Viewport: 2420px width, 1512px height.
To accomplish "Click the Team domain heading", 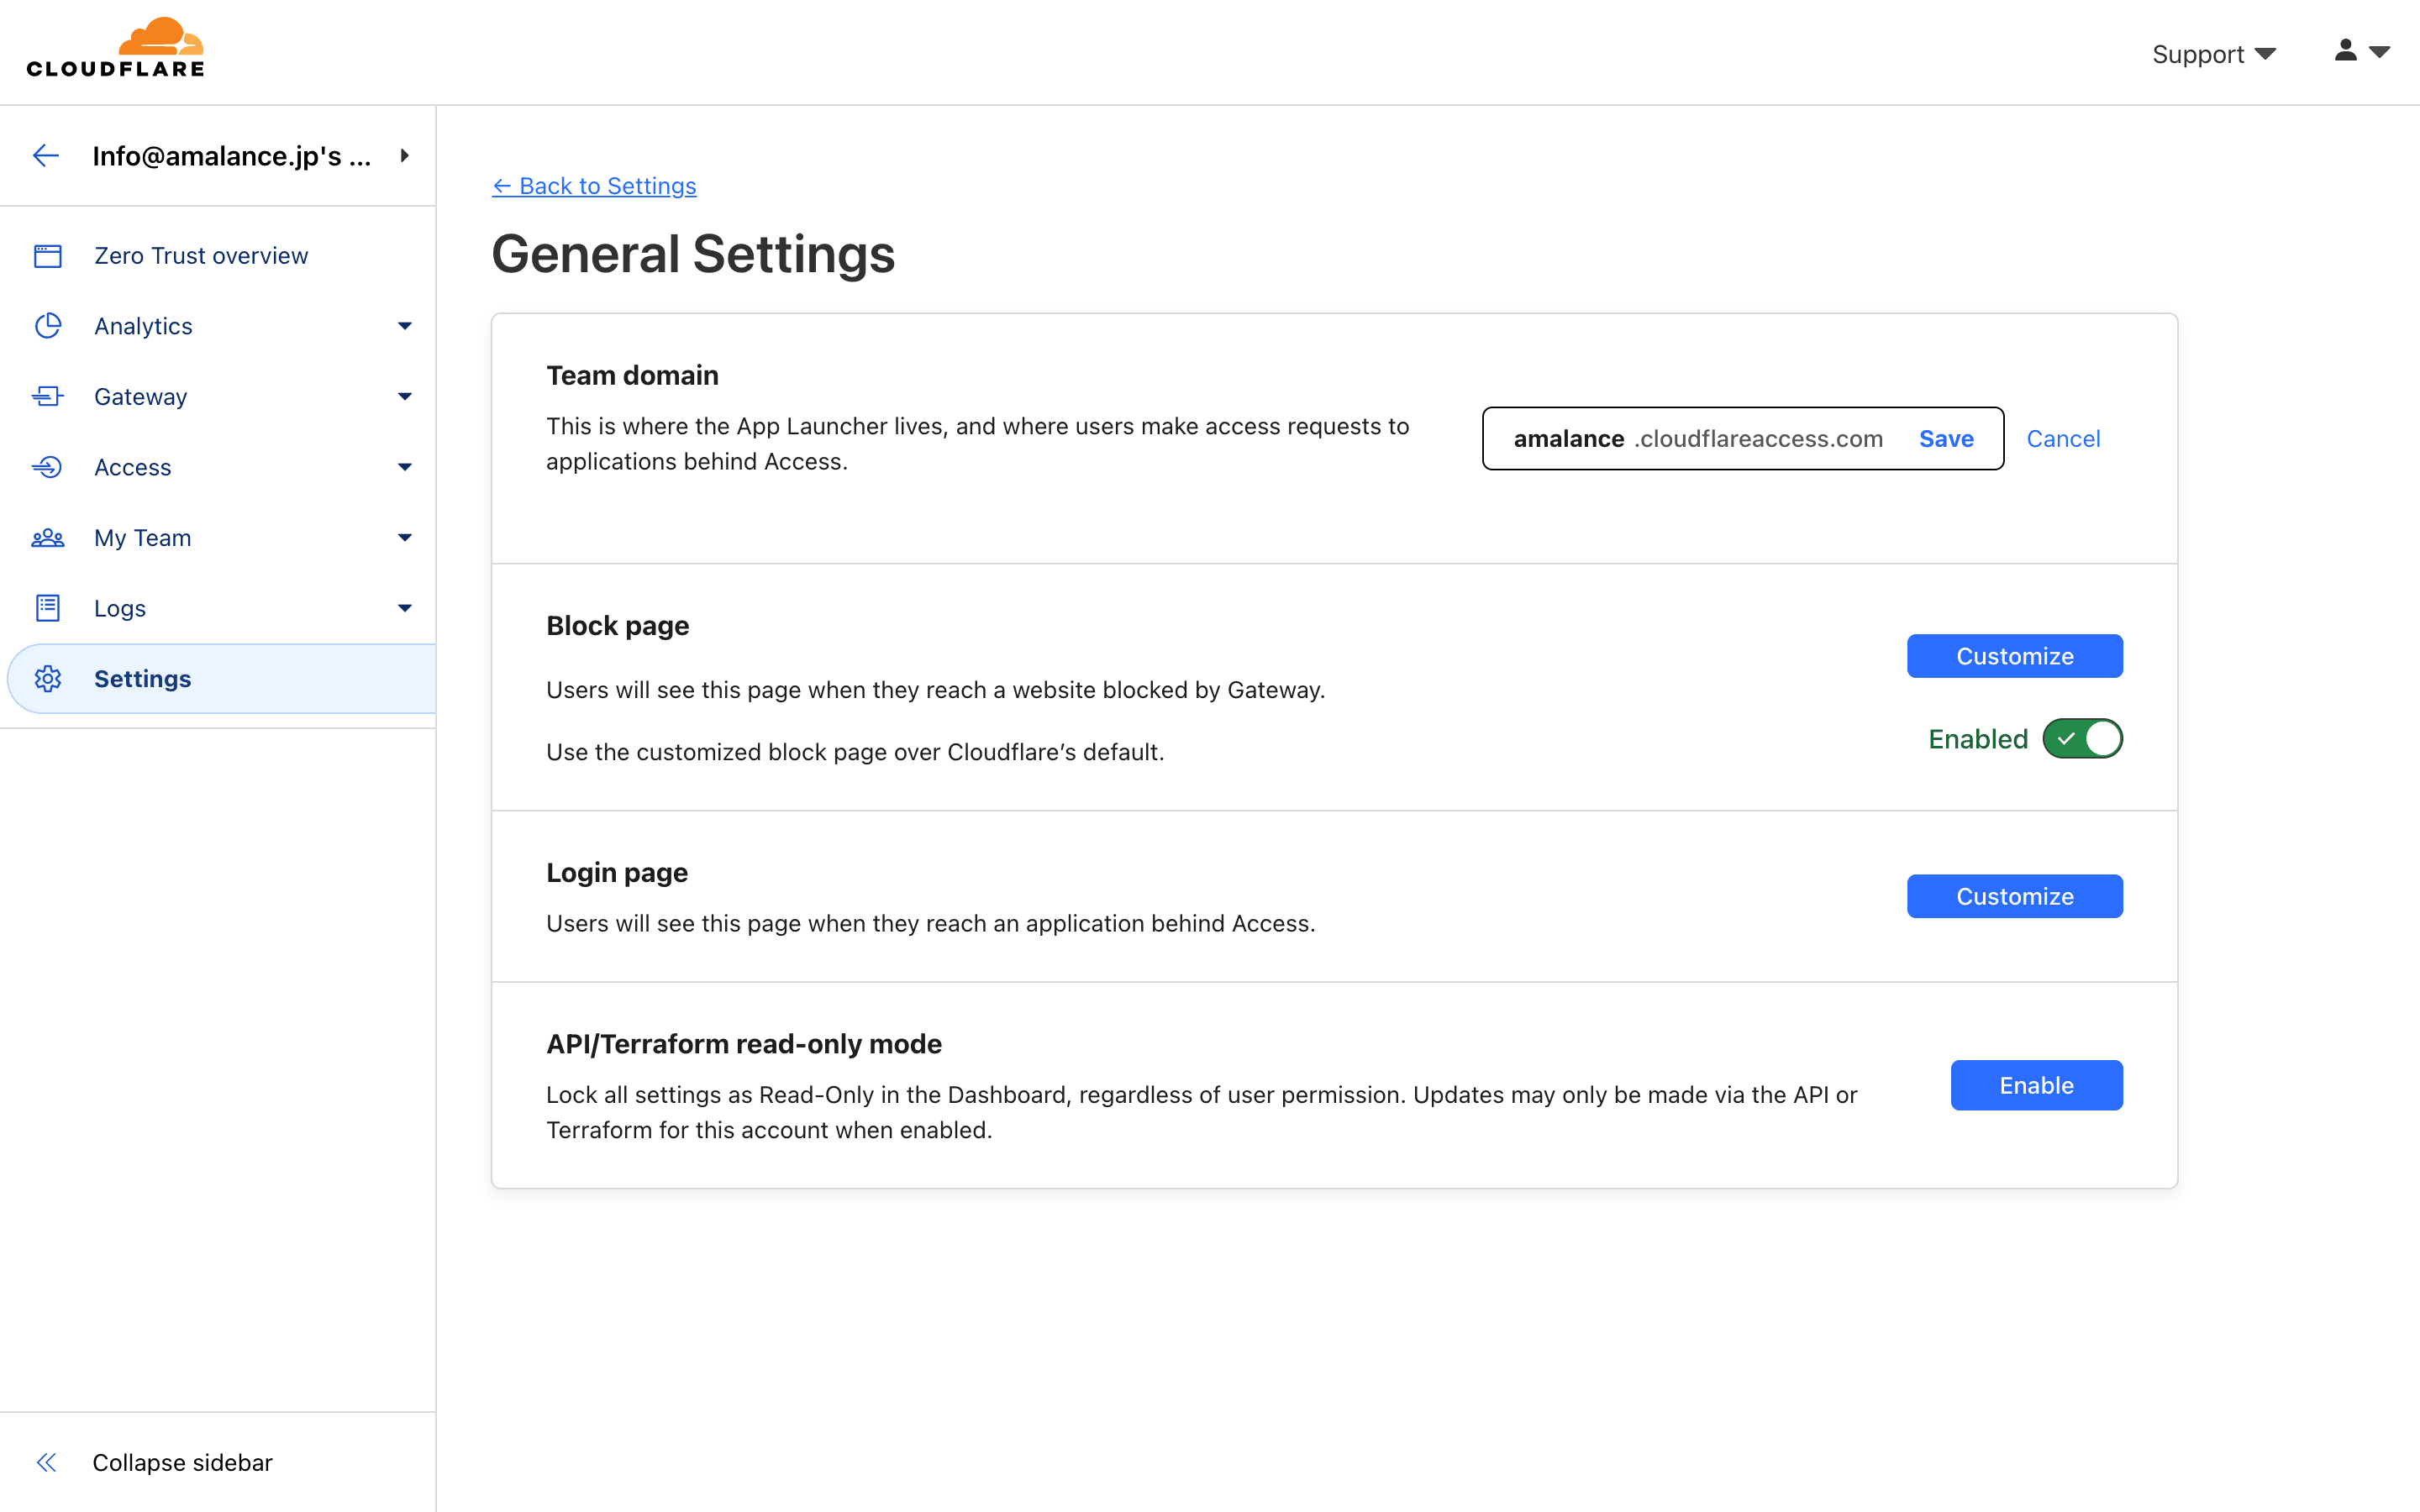I will pos(632,375).
